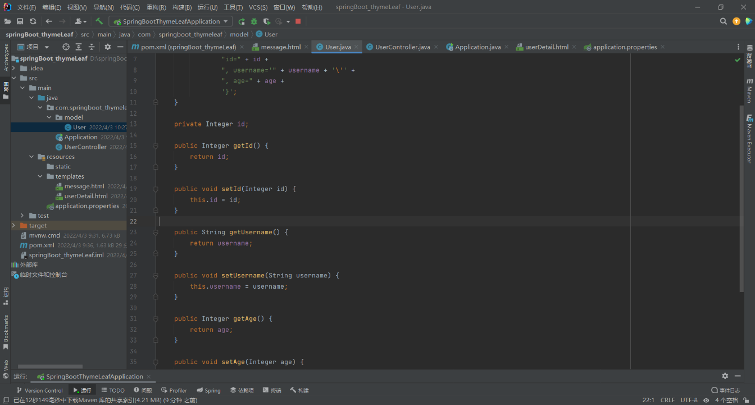Open run configuration dropdown SpringBootThymeLeafApplication
This screenshot has width=755, height=405.
point(171,21)
